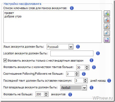Click tweets count field containing 30
Viewport: 115px width, 102px height.
point(81,67)
